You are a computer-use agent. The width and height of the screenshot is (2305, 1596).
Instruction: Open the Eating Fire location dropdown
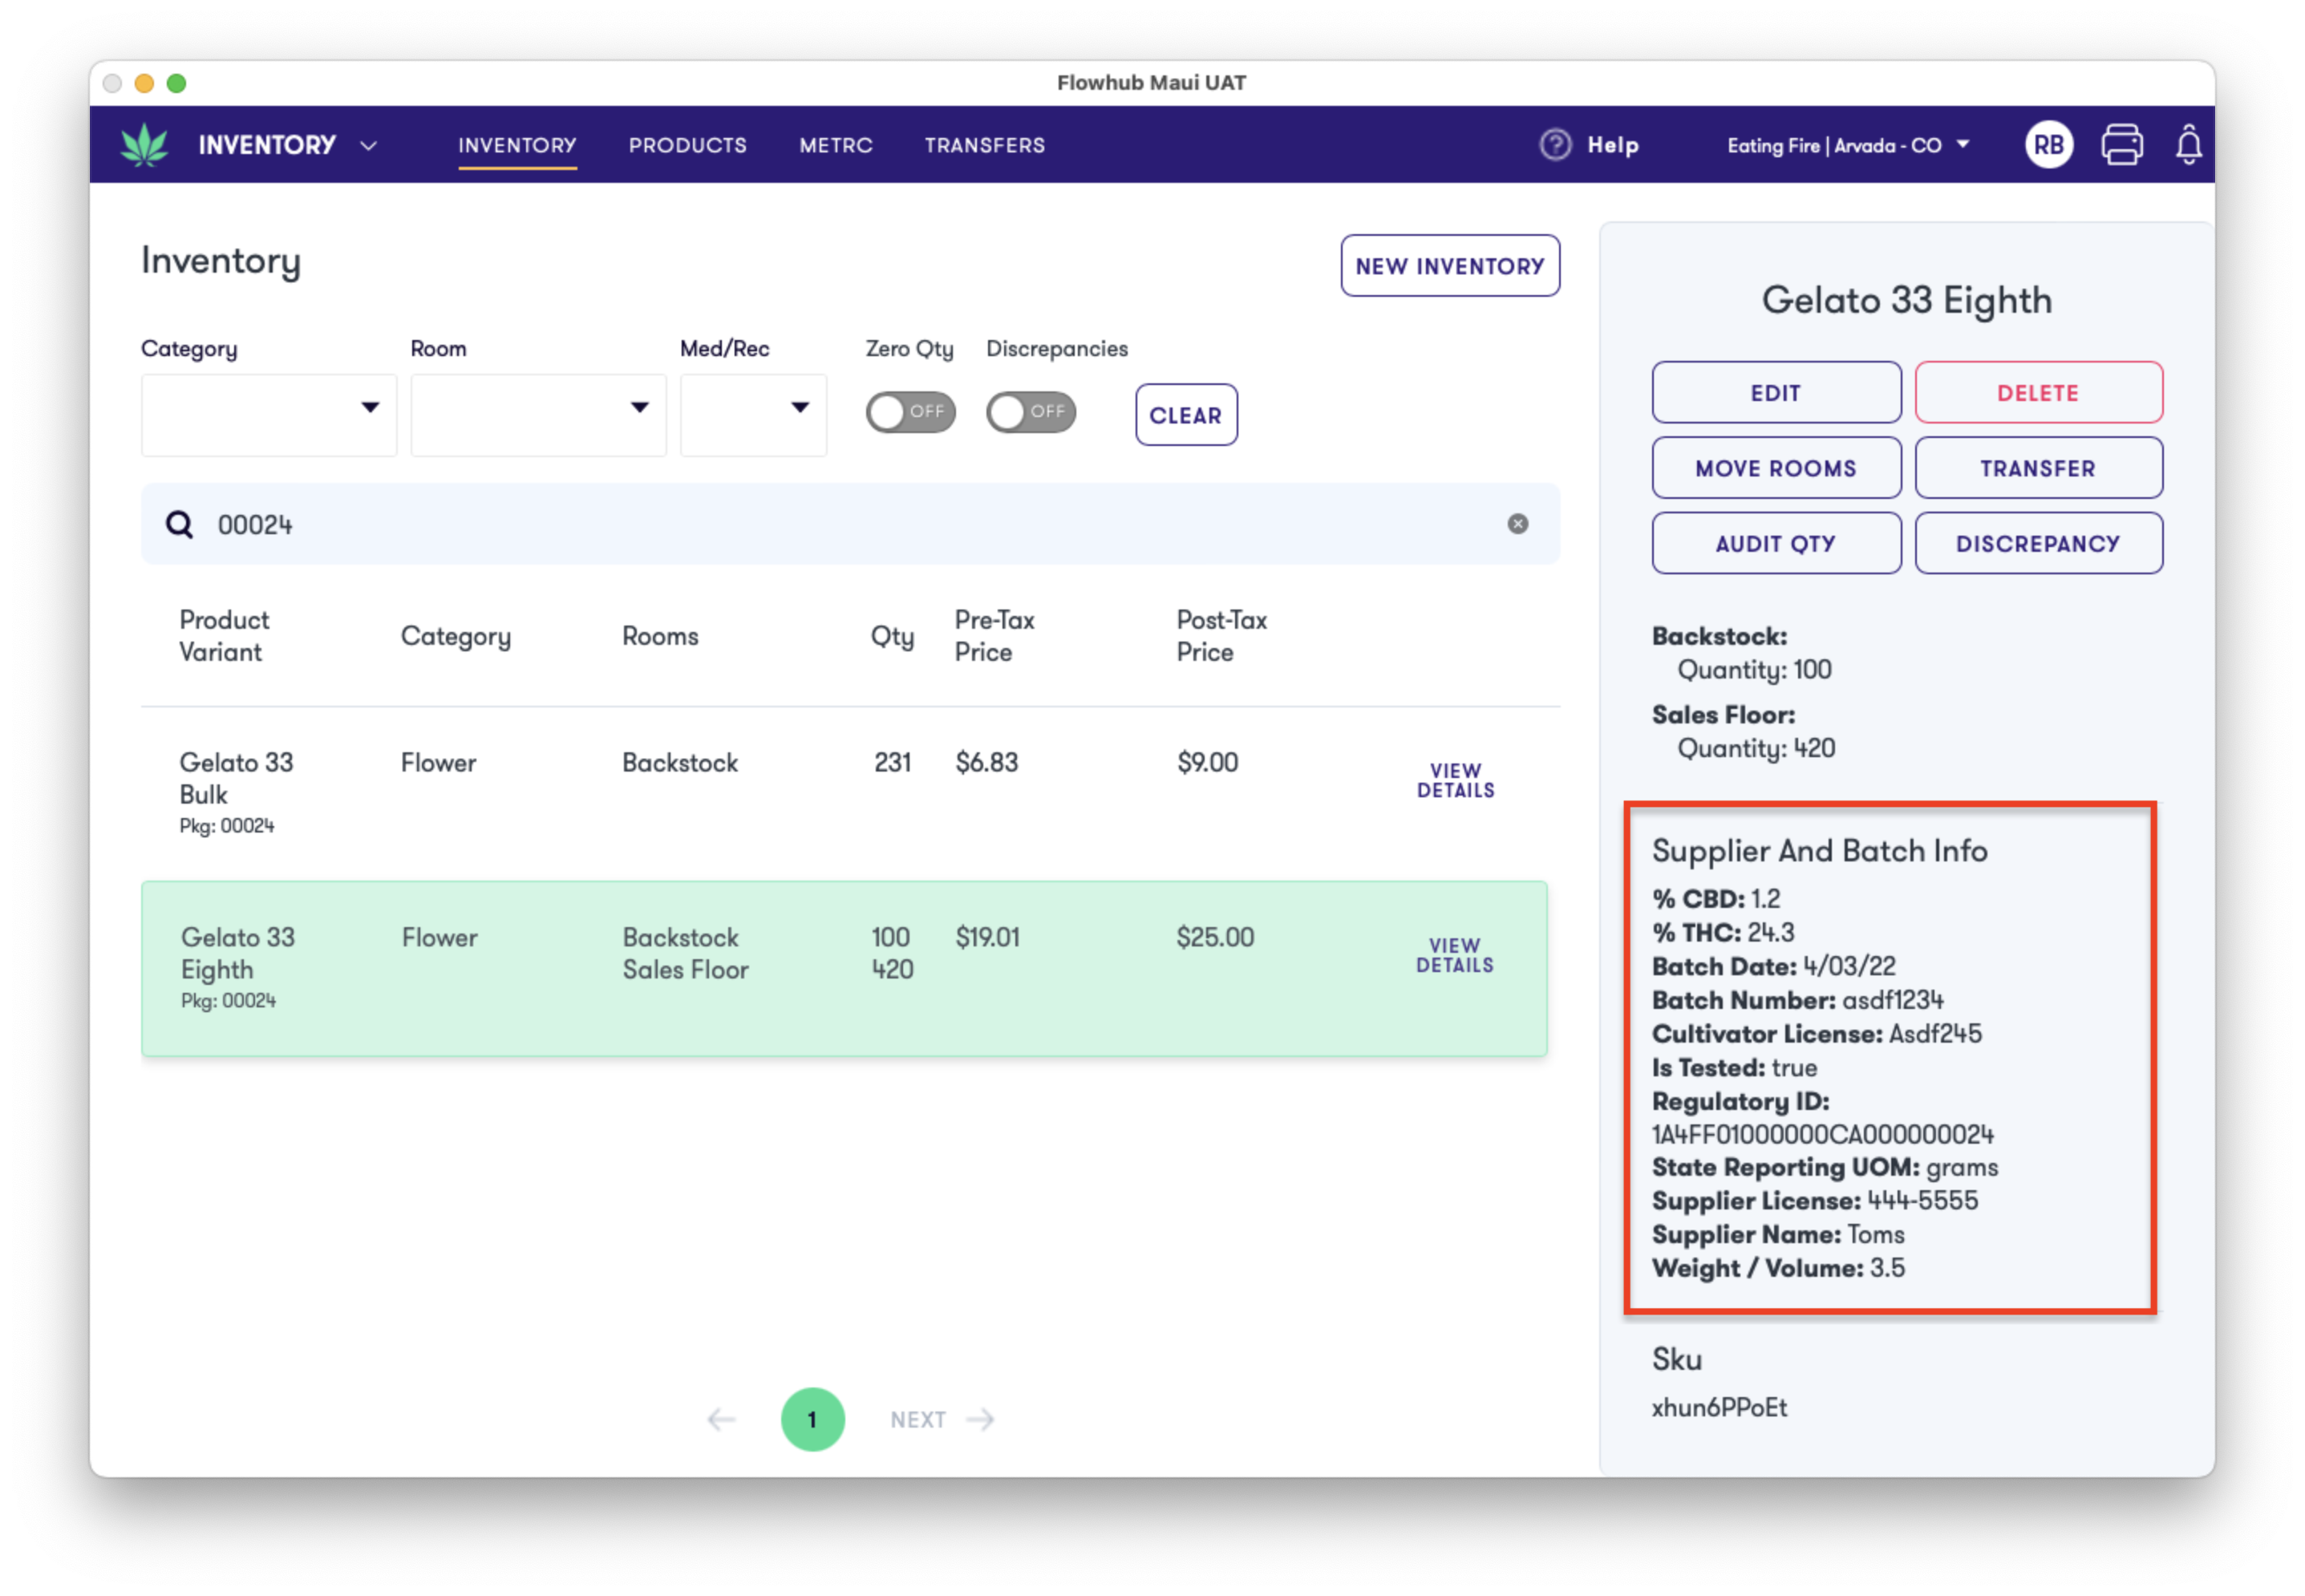click(1848, 146)
